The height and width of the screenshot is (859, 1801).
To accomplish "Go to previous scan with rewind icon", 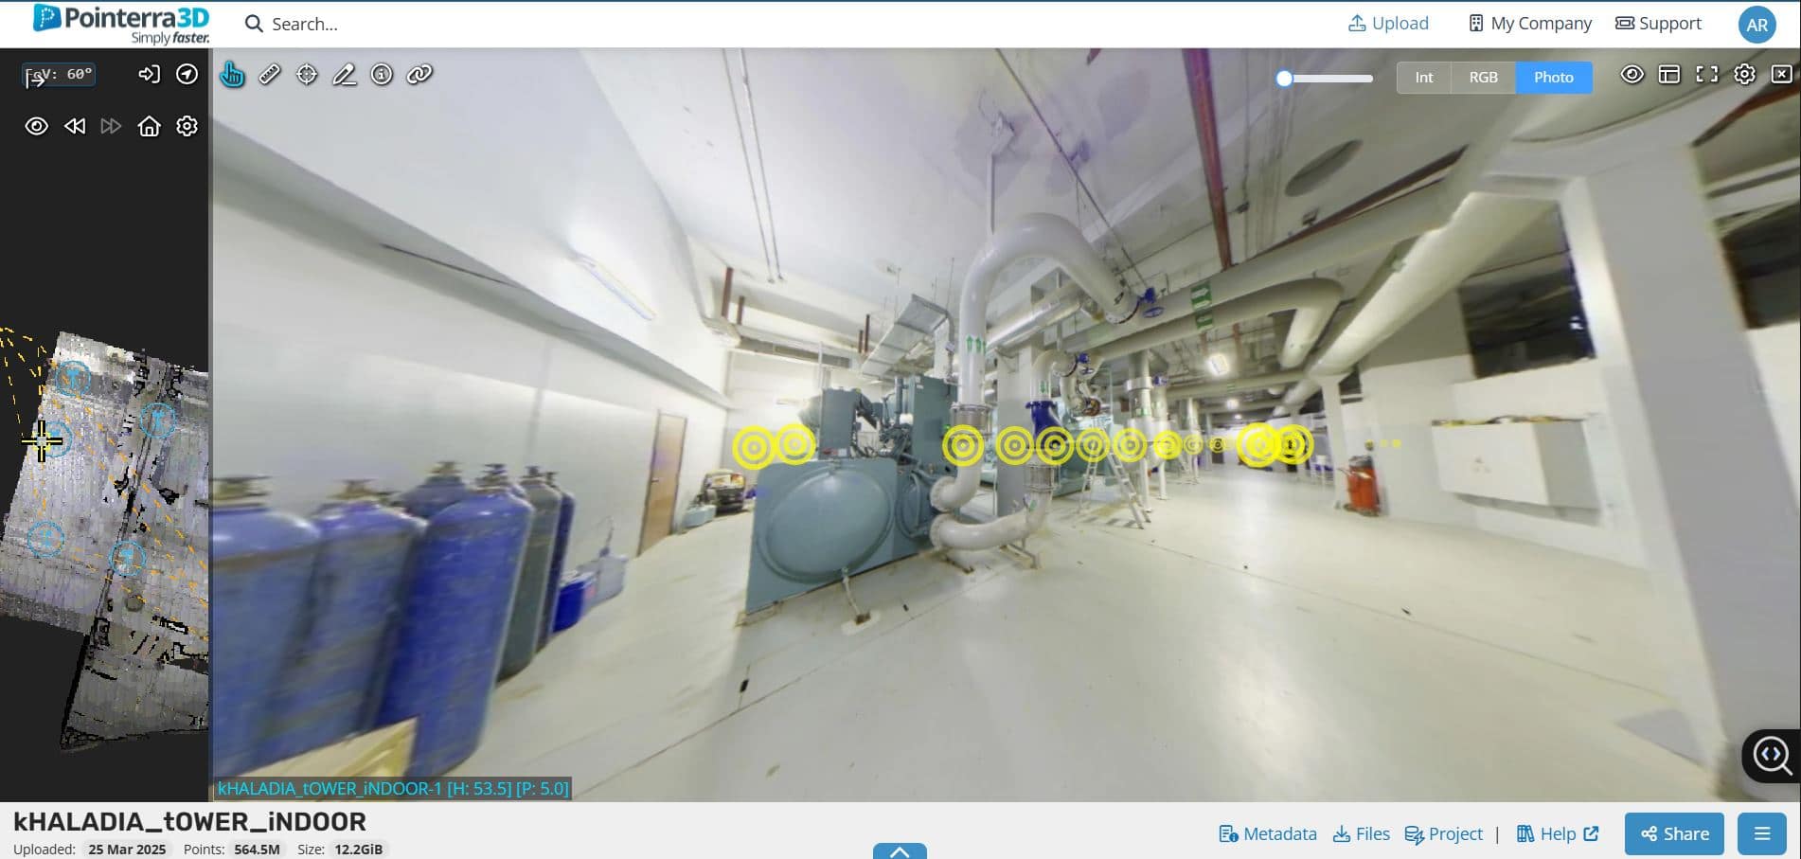I will (x=75, y=126).
